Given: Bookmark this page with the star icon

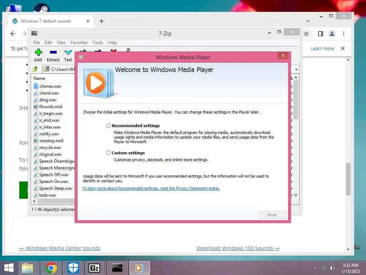Looking at the screenshot, I should pyautogui.click(x=306, y=34).
